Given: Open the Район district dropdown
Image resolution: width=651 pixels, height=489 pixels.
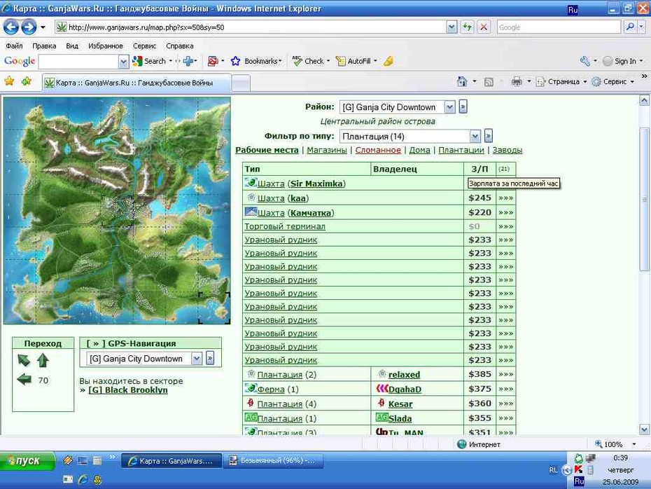Looking at the screenshot, I should pyautogui.click(x=449, y=107).
